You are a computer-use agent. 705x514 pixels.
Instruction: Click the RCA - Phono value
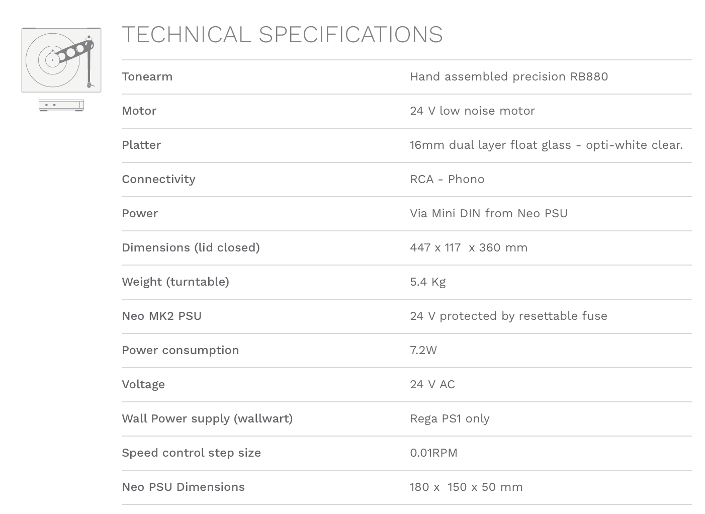447,179
